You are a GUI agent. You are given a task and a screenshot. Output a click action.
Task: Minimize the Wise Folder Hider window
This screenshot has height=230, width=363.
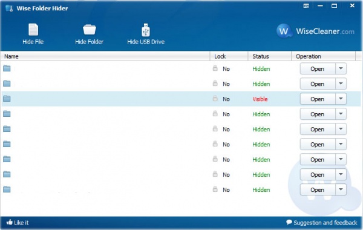(x=320, y=6)
